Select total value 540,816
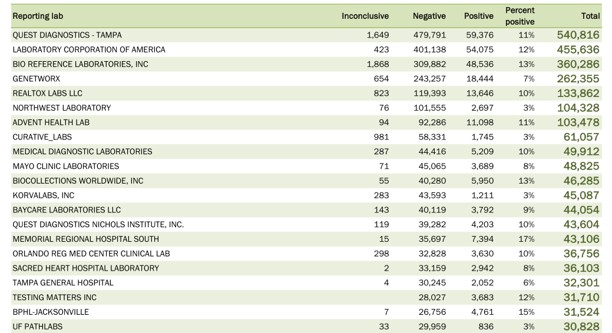Screen dimensions: 612x333 click(578, 35)
